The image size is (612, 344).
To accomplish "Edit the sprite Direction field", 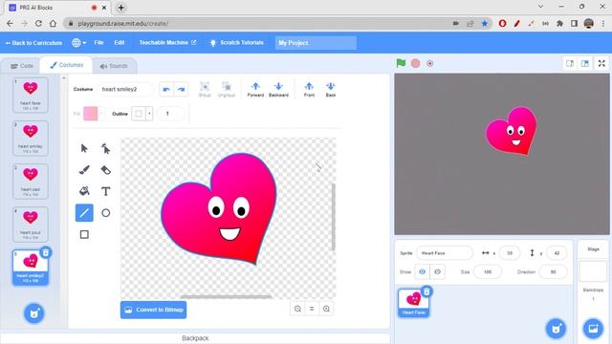I will tap(553, 271).
